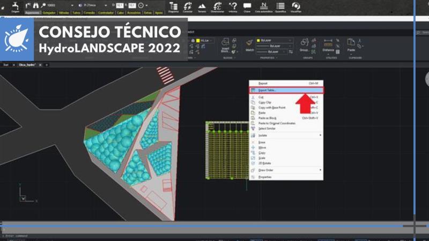Expand the Blocks panel arrow
Image resolution: width=429 pixels, height=241 pixels.
tap(234, 58)
